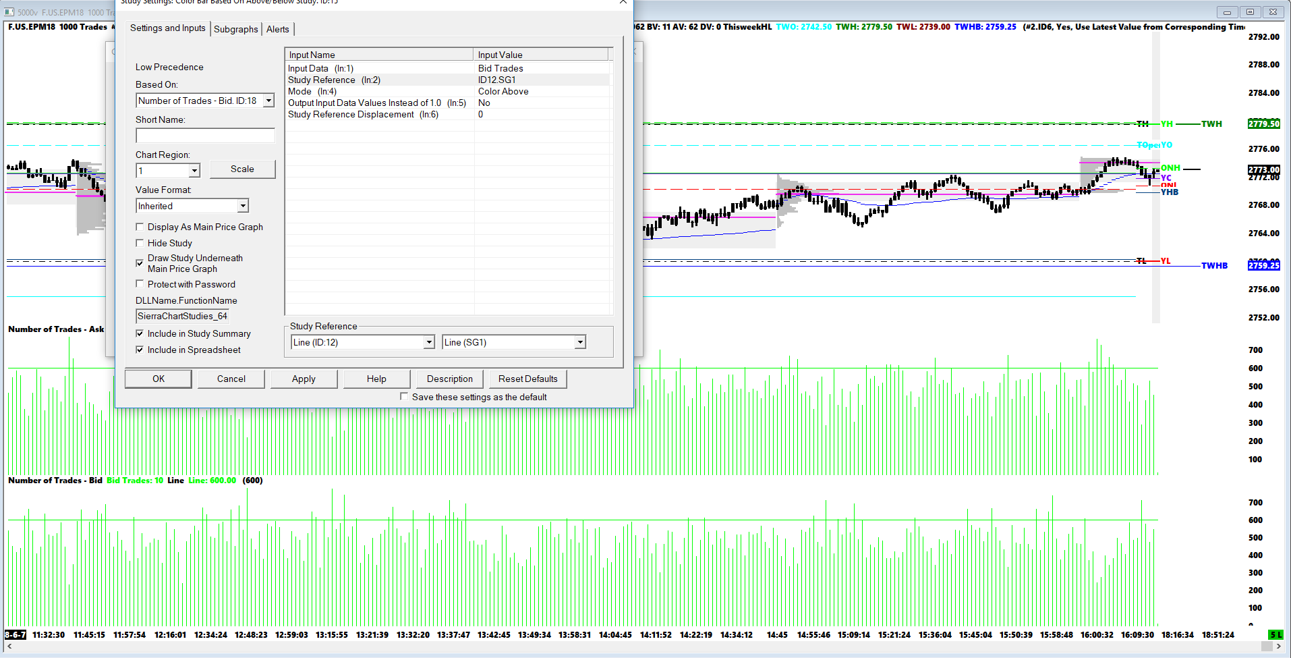Click the Line: 600.00 study value
1291x658 pixels.
click(x=212, y=481)
